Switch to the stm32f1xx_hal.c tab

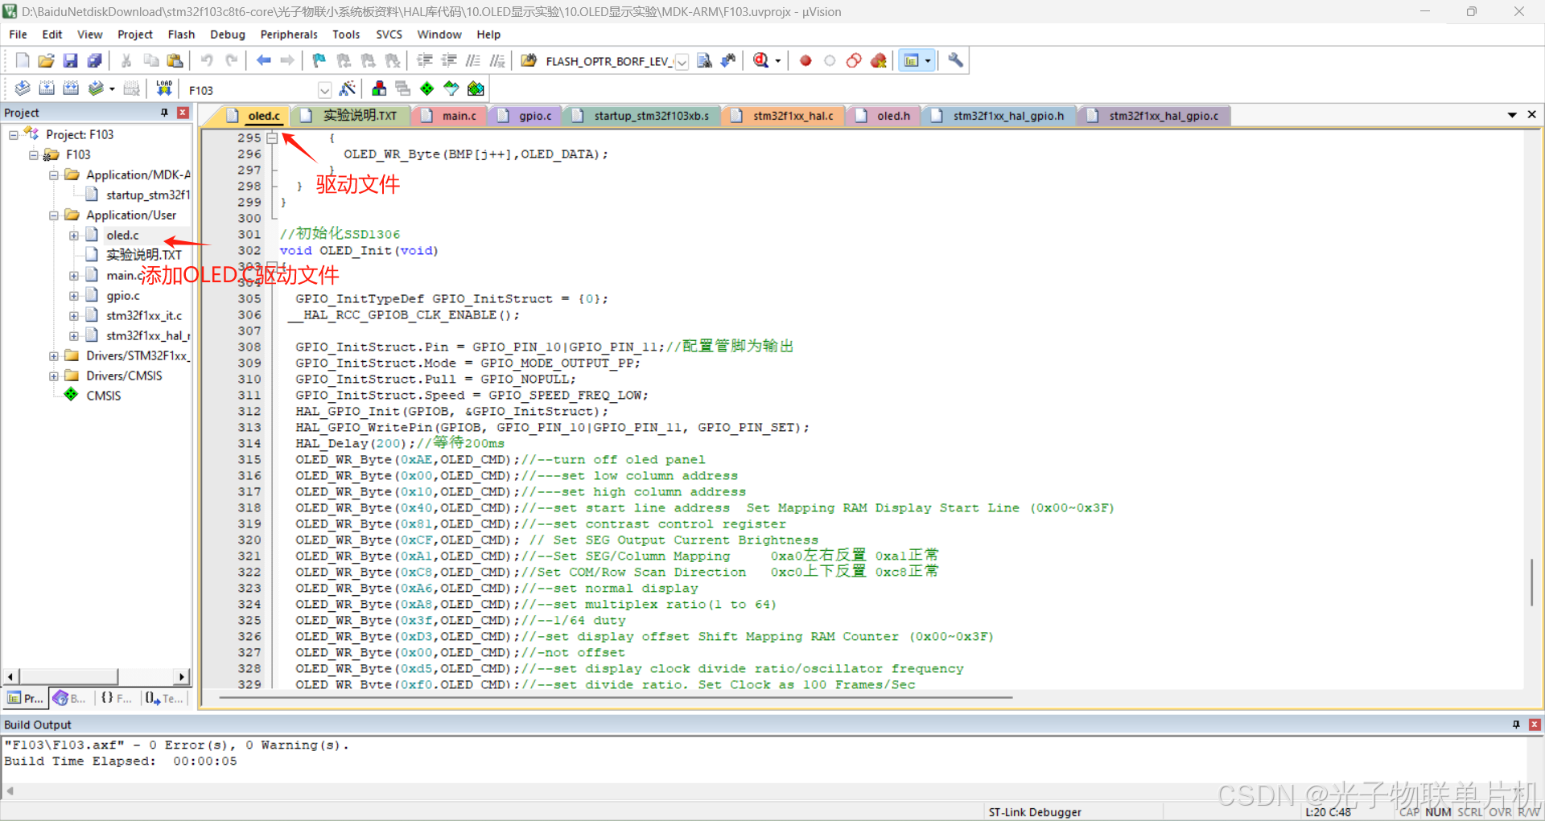[x=785, y=116]
